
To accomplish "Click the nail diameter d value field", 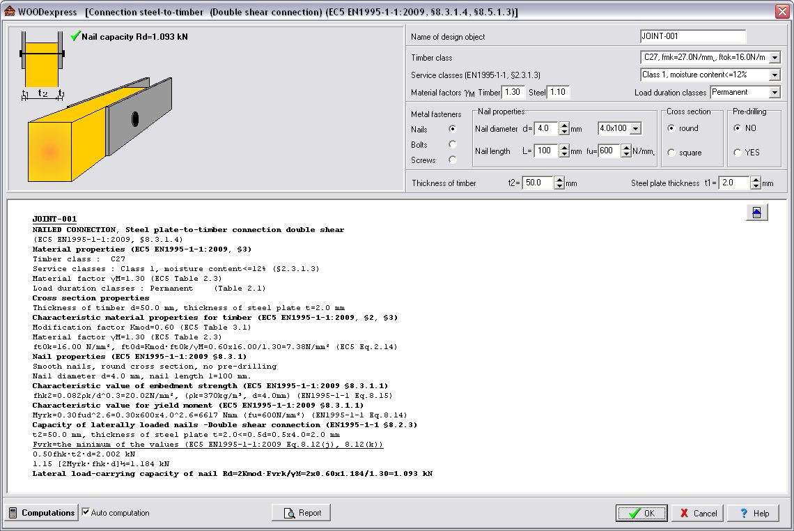I will pyautogui.click(x=546, y=129).
